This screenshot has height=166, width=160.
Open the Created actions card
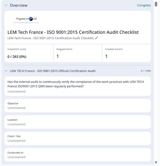click(x=126, y=53)
